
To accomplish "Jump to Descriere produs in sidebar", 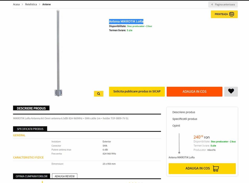I will [184, 112].
